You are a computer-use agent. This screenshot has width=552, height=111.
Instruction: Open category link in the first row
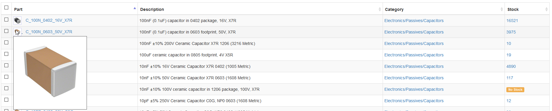414,21
